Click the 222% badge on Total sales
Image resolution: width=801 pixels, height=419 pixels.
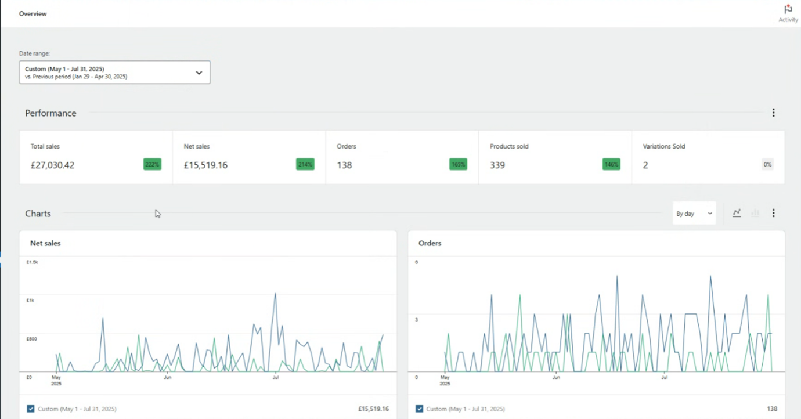pos(152,165)
